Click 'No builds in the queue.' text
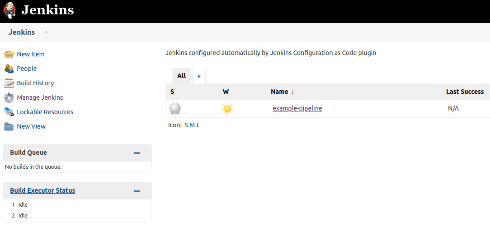The width and height of the screenshot is (490, 227). click(33, 167)
